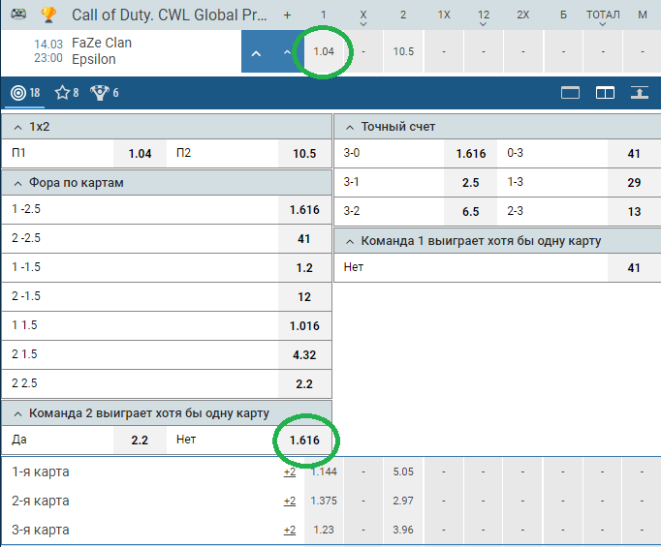Click the upload-arrow collapse icon in toolbar
The image size is (661, 547).
(639, 93)
